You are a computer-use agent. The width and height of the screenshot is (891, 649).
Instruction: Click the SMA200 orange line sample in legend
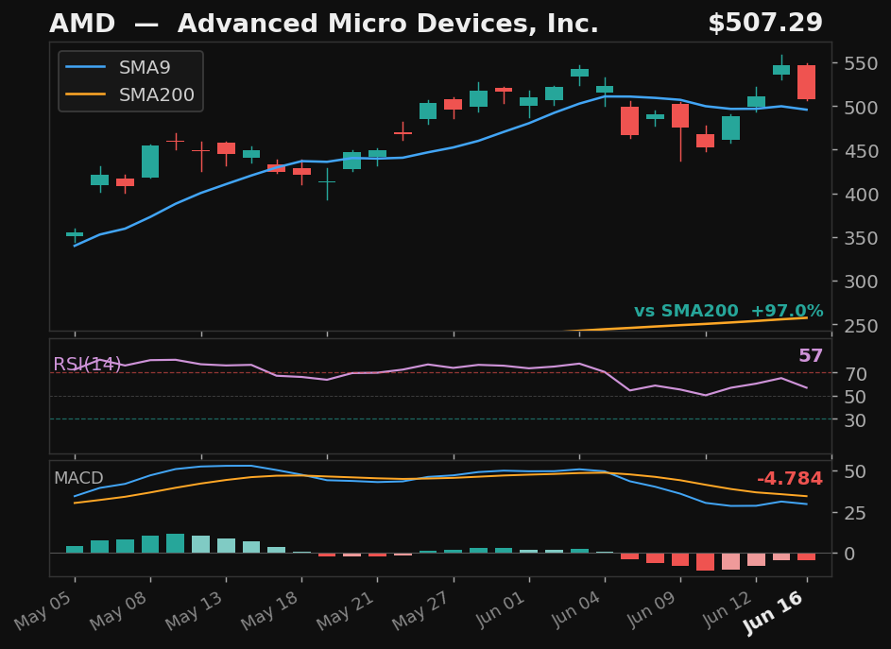click(x=86, y=94)
